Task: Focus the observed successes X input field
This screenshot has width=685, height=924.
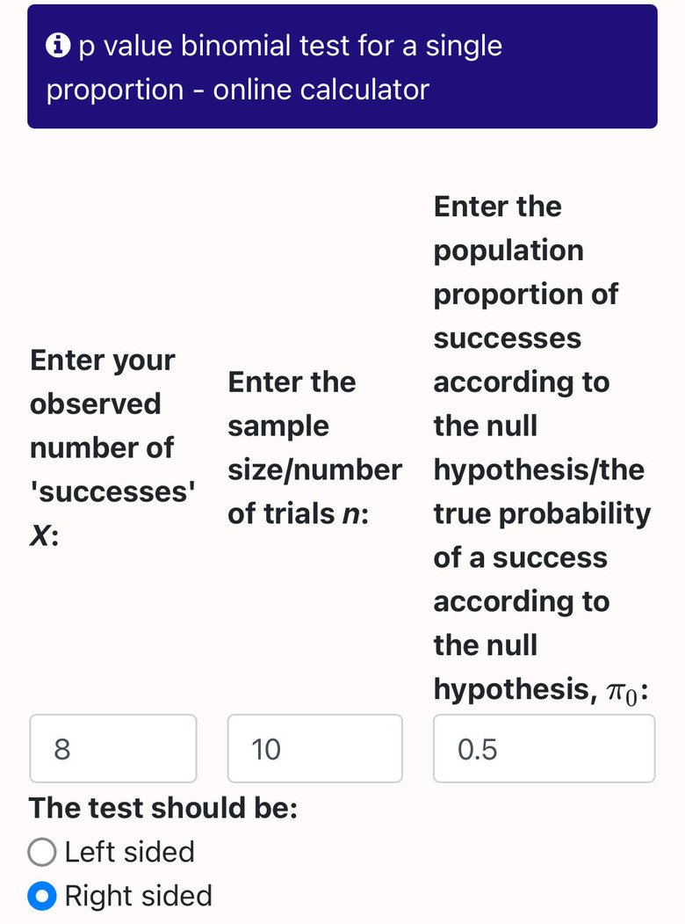Action: [113, 748]
